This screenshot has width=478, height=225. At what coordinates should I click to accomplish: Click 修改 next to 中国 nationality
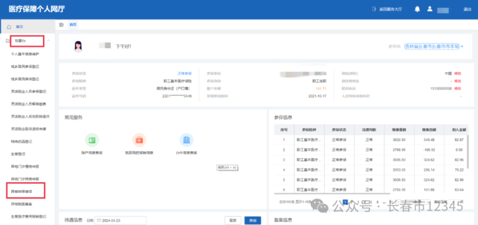[x=458, y=74]
